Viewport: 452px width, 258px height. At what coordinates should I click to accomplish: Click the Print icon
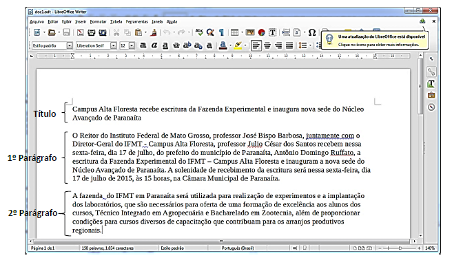92,32
